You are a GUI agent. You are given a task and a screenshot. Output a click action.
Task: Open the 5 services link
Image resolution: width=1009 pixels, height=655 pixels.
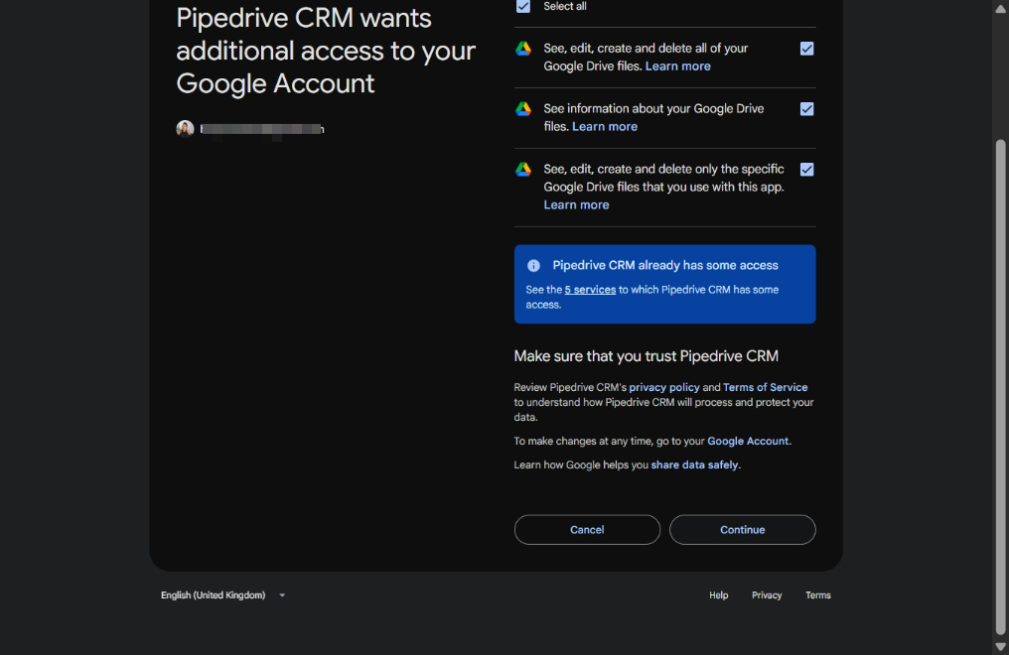(x=590, y=290)
